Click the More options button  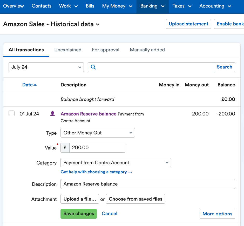217,214
